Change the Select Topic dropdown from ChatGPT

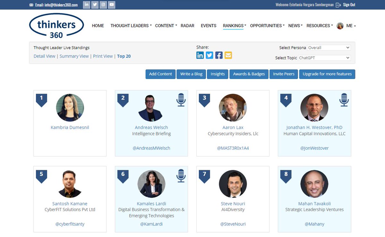tap(324, 58)
